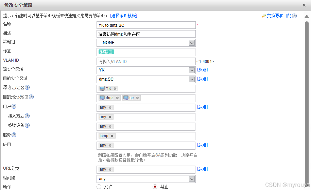Click 多选 link beside 源安全区域

pos(203,69)
